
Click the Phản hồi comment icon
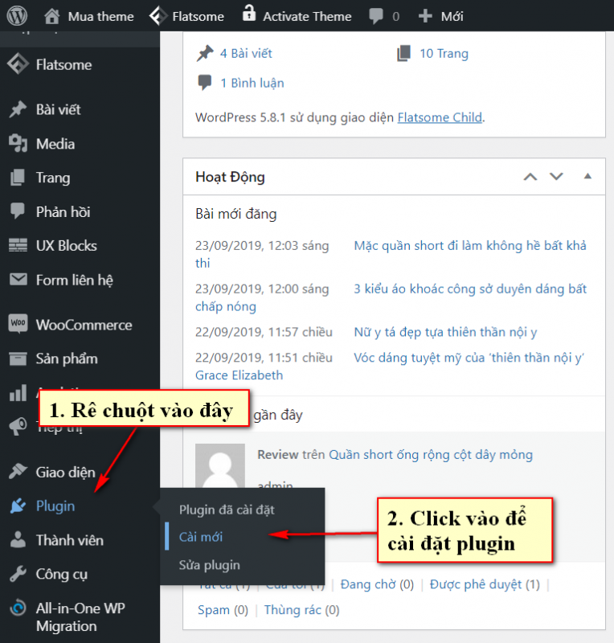[18, 211]
